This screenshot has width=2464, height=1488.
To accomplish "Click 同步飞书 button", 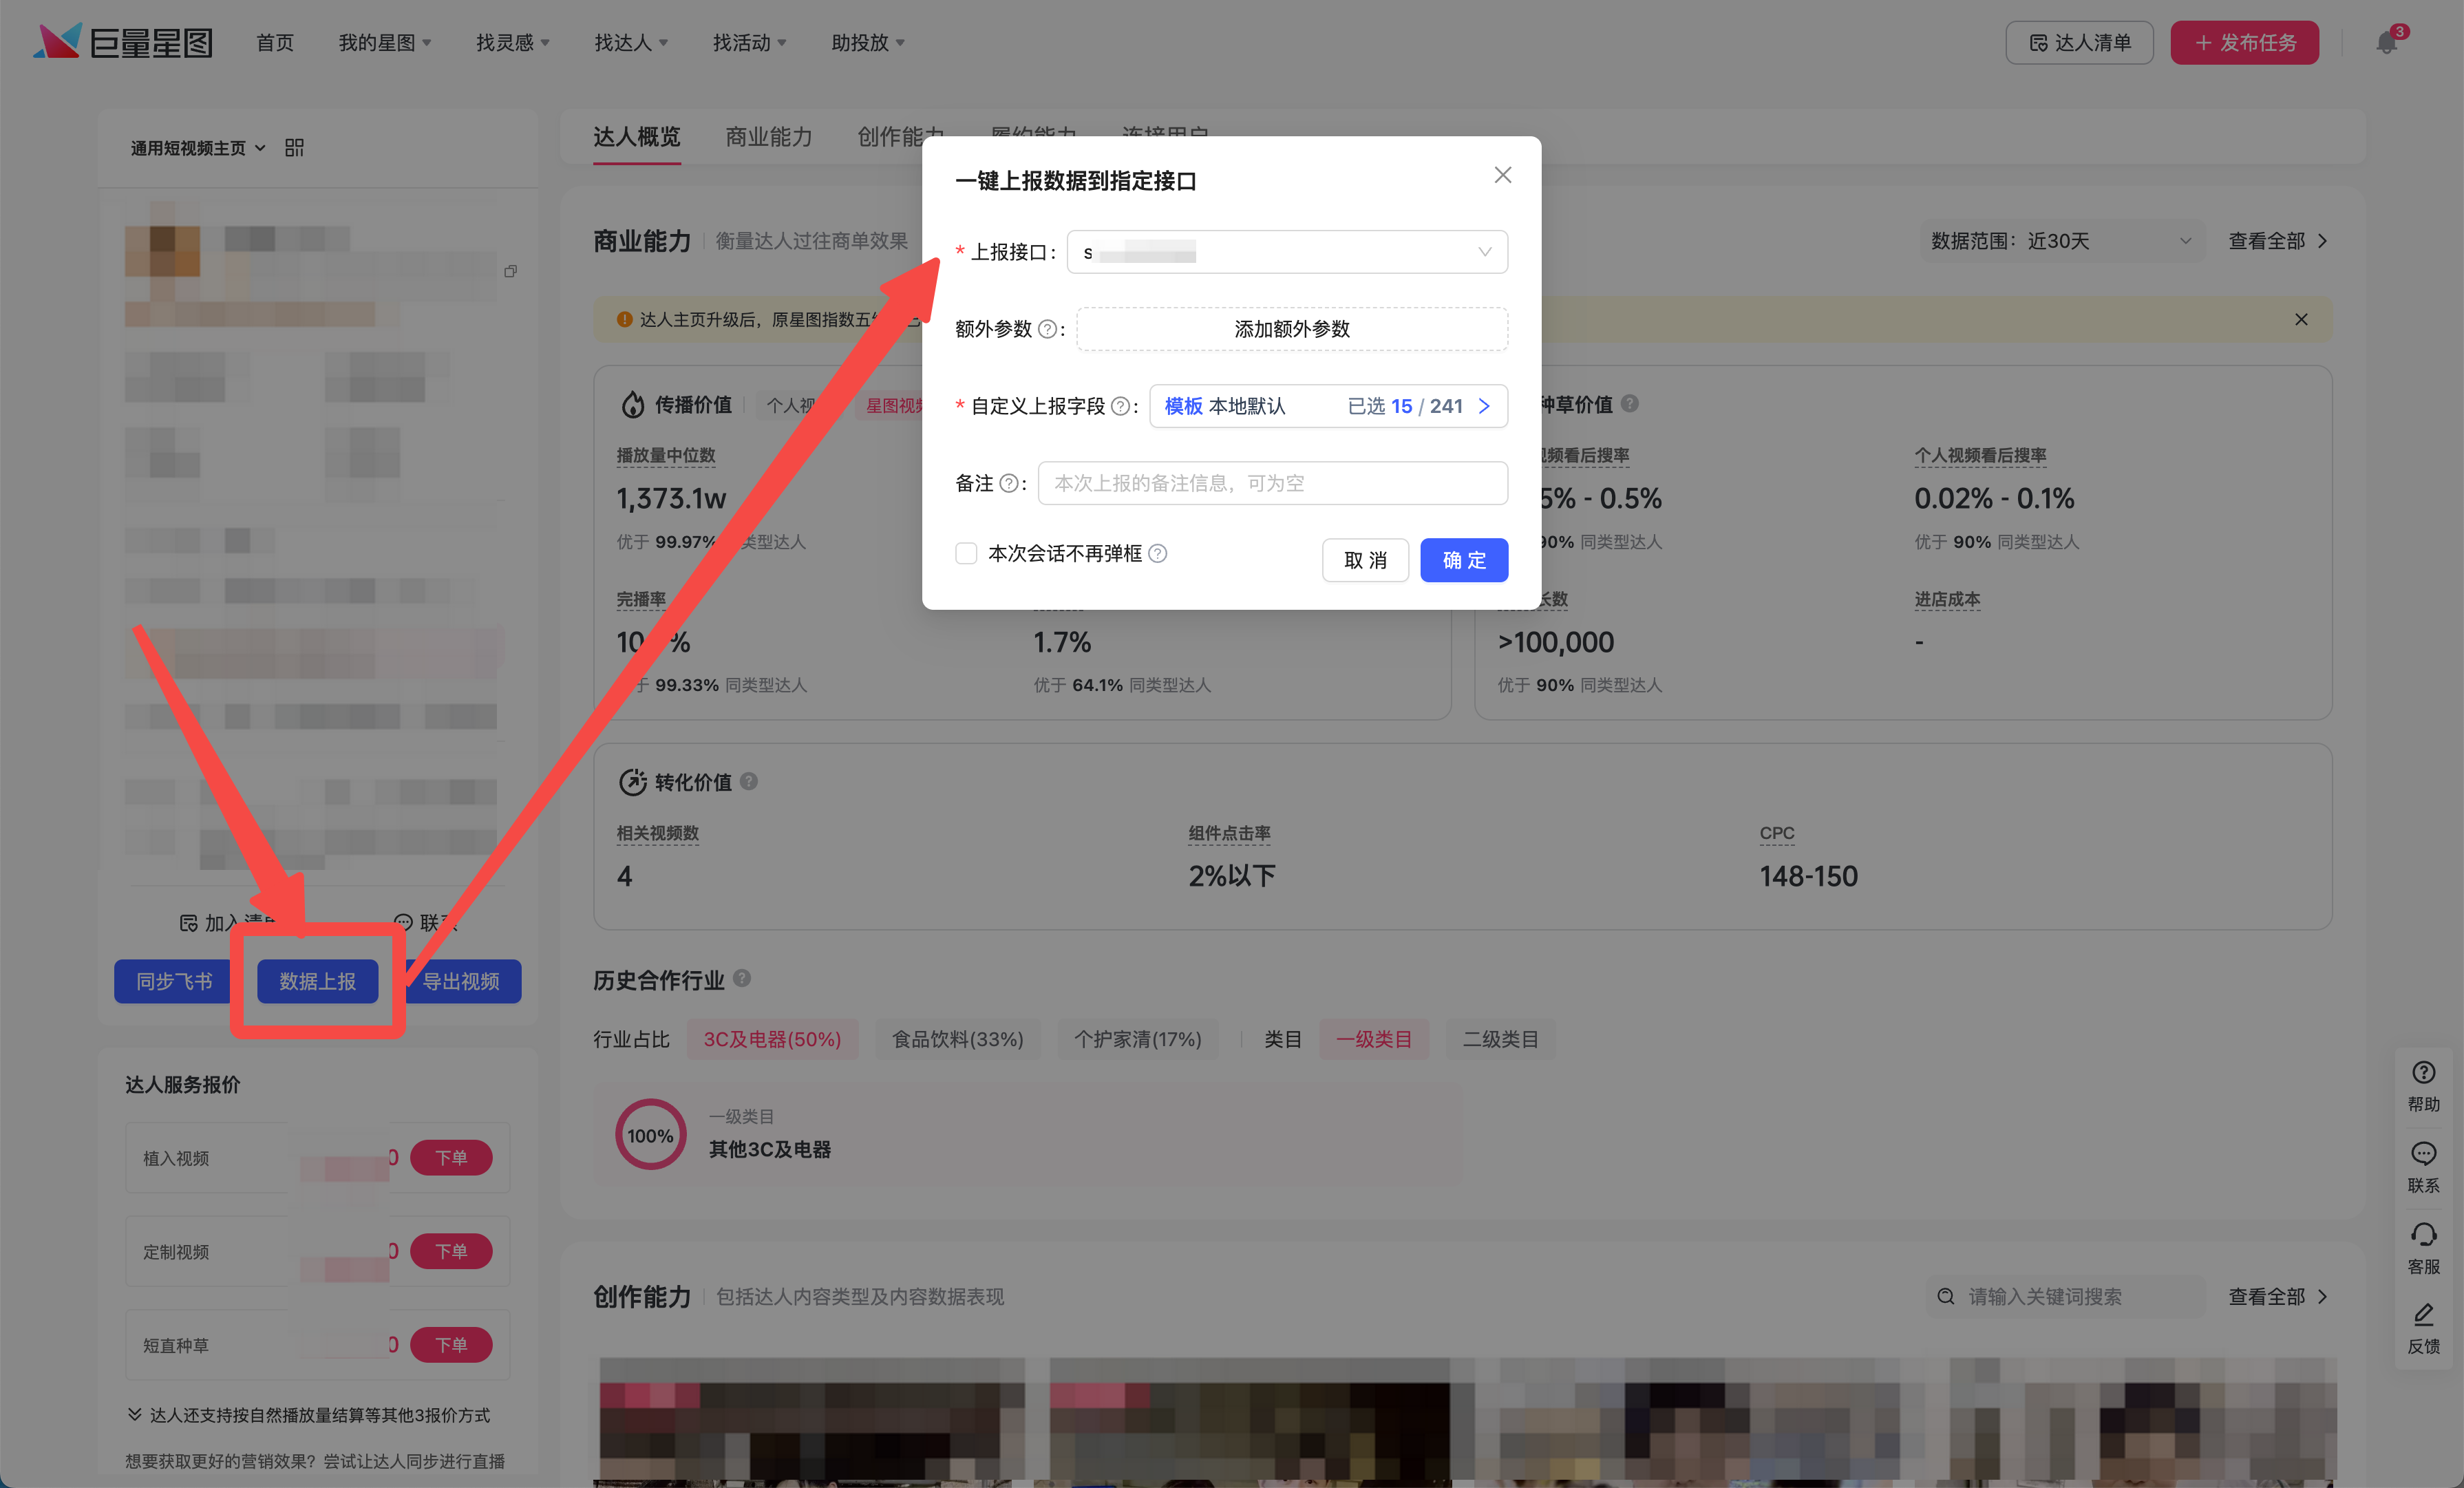I will 174,981.
